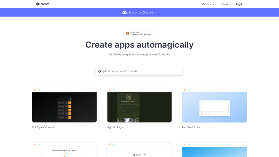
Task: Open the Careers page from the header
Action: (226, 4)
